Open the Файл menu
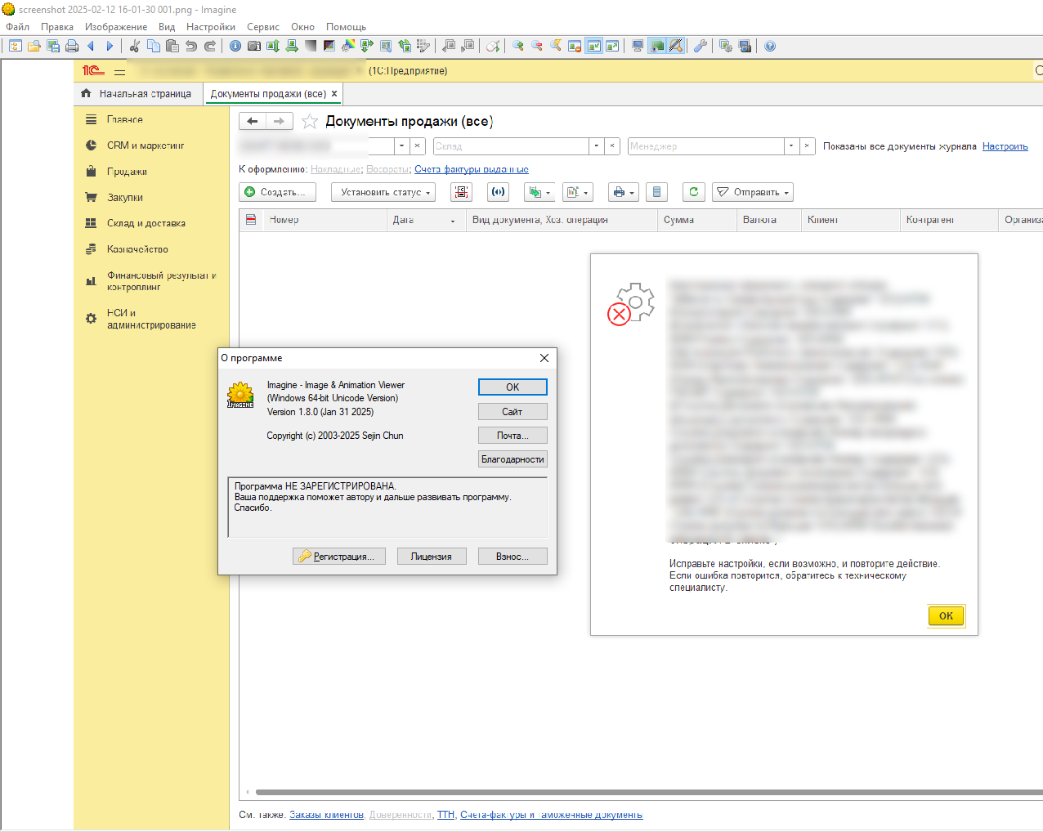The image size is (1043, 832). [17, 27]
